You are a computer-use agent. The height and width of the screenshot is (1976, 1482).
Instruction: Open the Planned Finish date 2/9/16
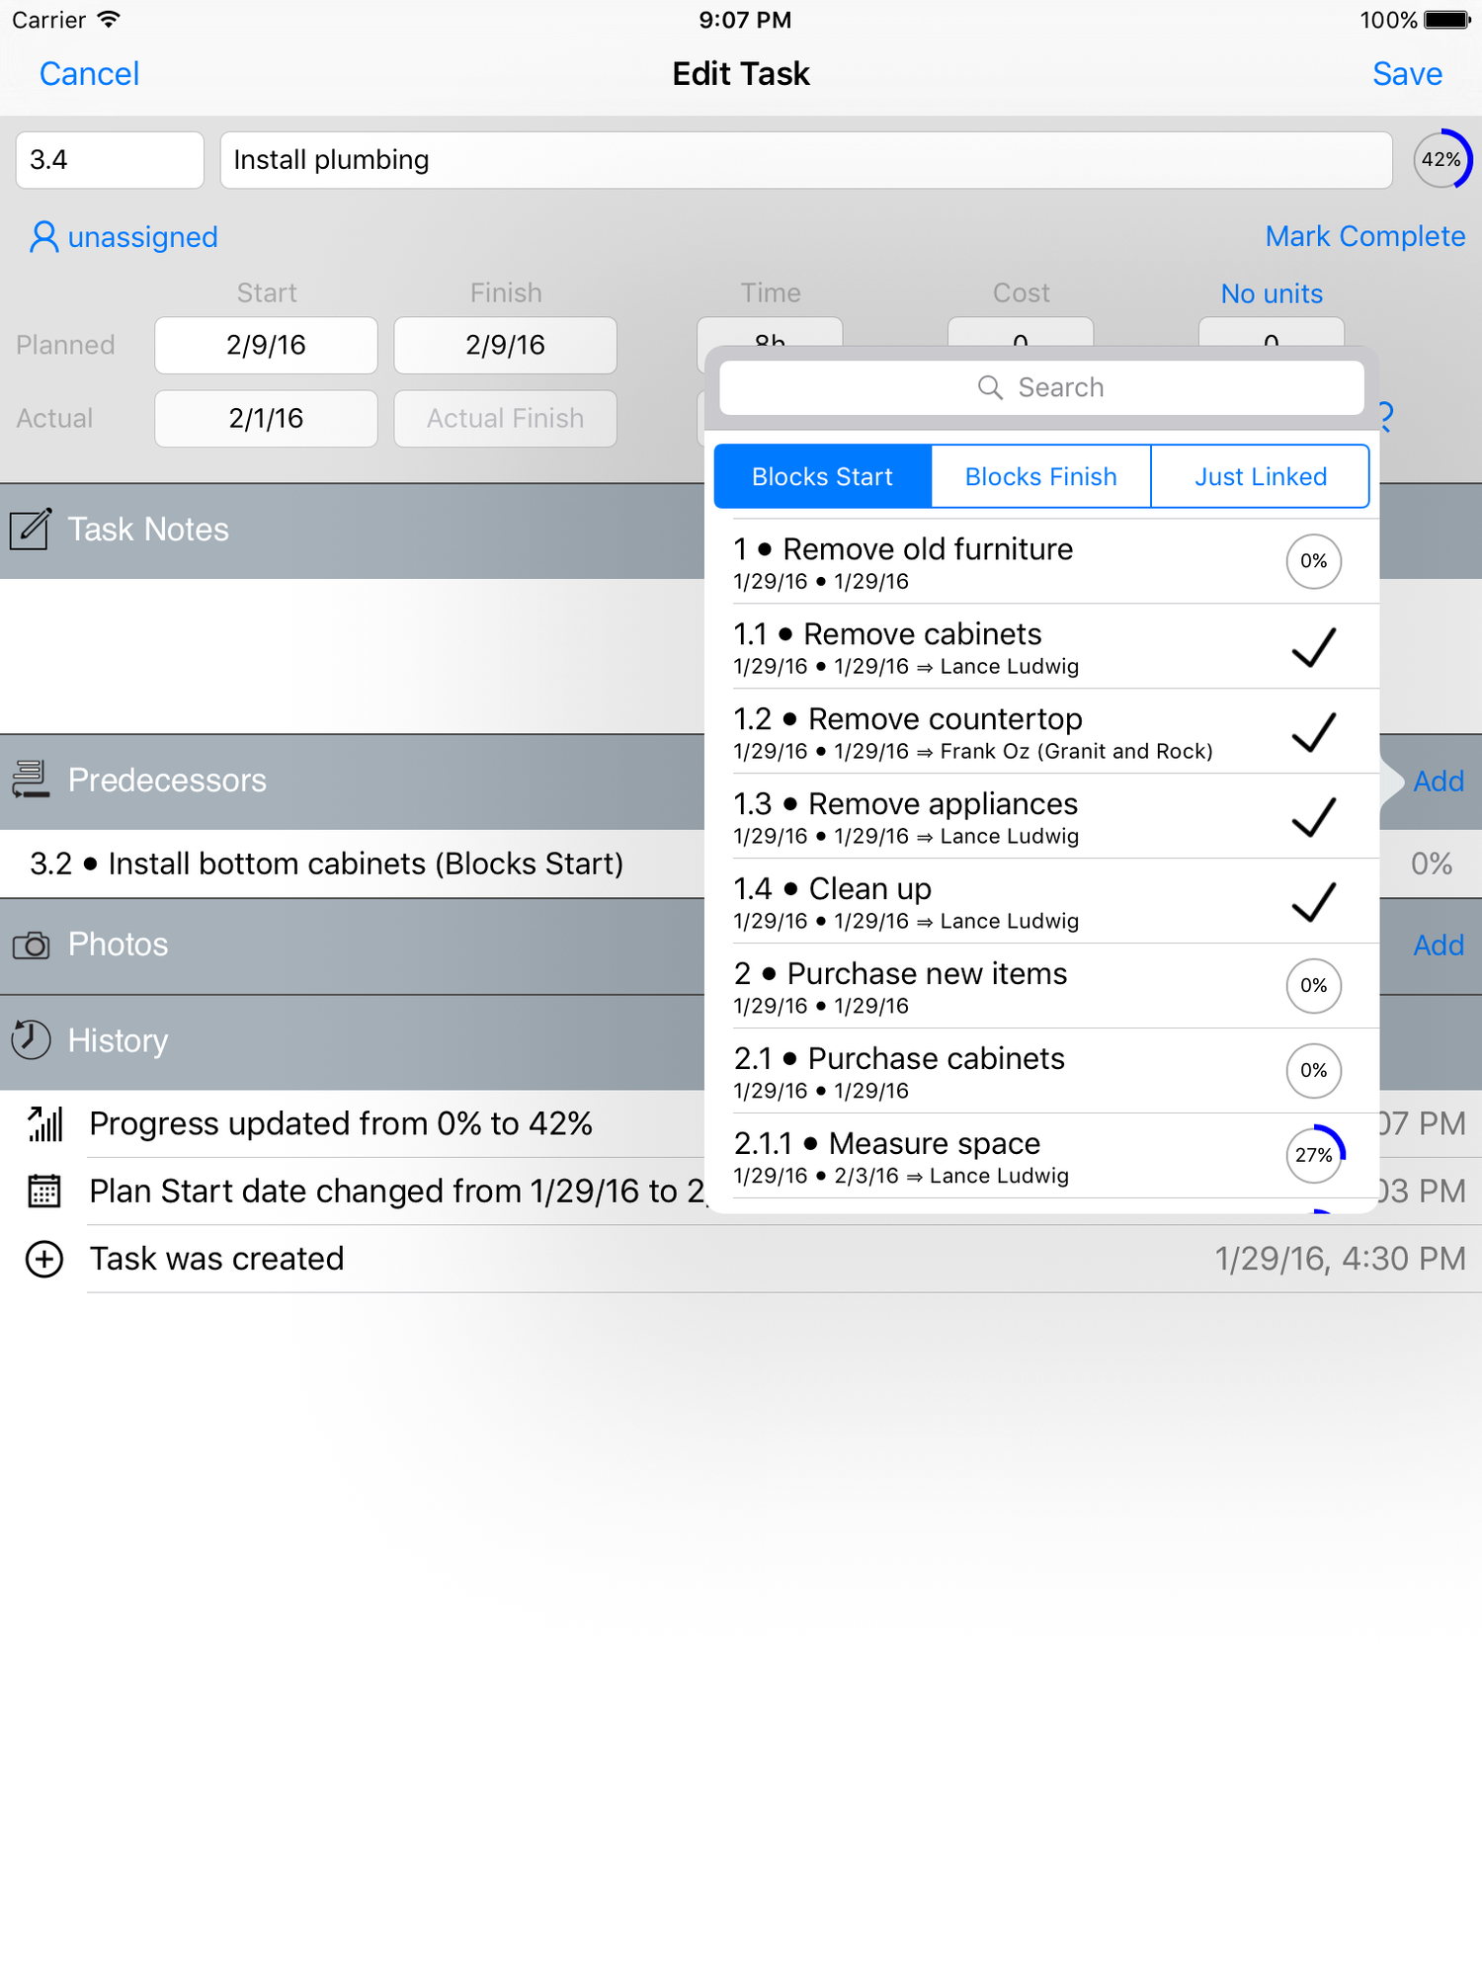click(x=505, y=345)
